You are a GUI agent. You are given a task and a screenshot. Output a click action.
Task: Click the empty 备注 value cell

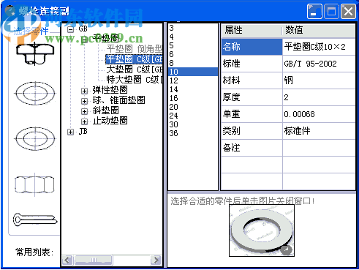(x=319, y=148)
